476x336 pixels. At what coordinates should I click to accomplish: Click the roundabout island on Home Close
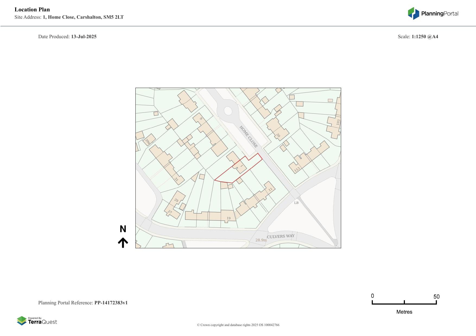(228, 111)
